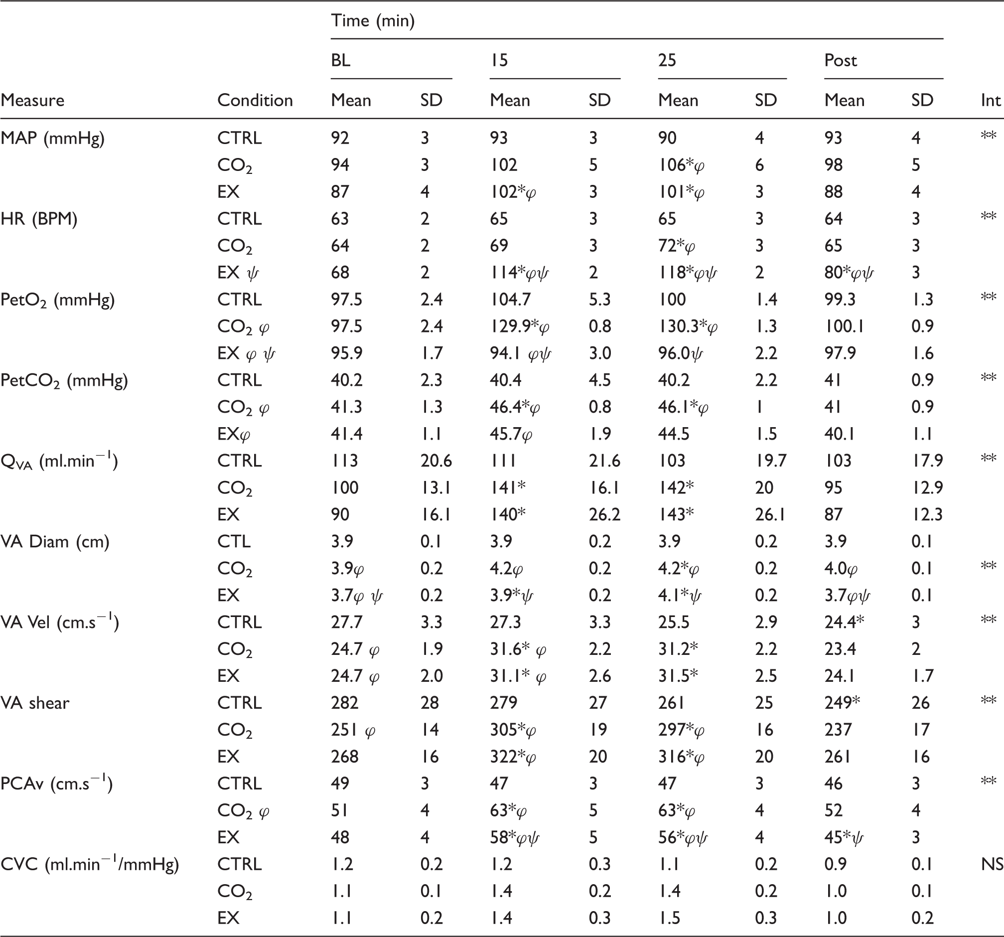Click the PetCO2 (mmHg) measure label
Image resolution: width=1004 pixels, height=937 pixels.
click(64, 380)
